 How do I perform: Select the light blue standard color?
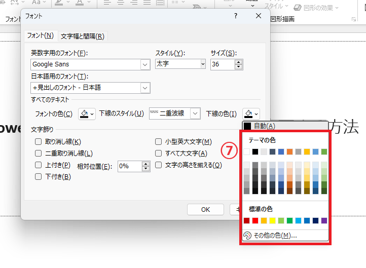pyautogui.click(x=298, y=221)
